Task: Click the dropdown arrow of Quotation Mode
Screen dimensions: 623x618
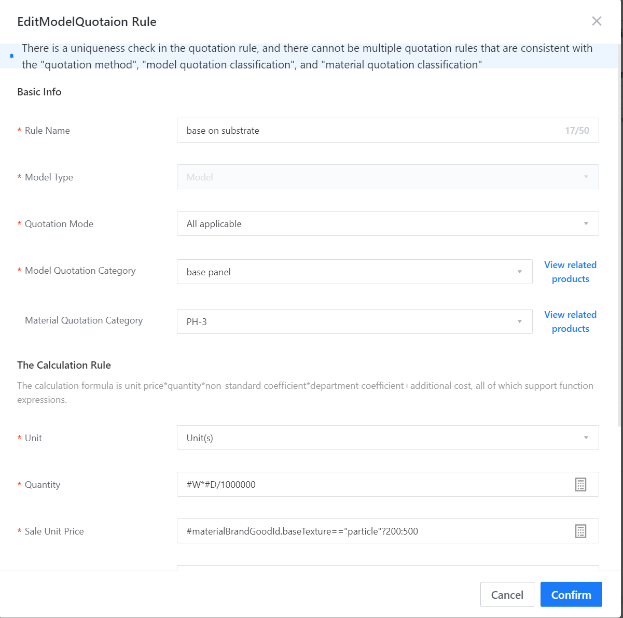Action: click(x=586, y=223)
